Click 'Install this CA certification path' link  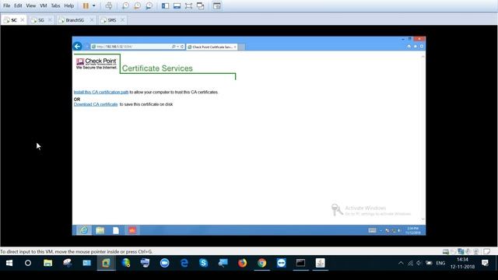tap(101, 92)
